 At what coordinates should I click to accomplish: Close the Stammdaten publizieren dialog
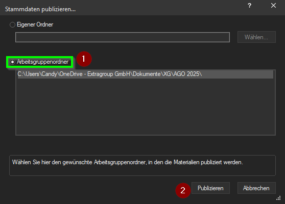tap(273, 6)
